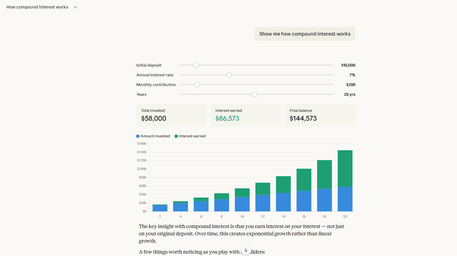
Task: Click the "How compound interest works" conversation title
Action: (x=37, y=7)
